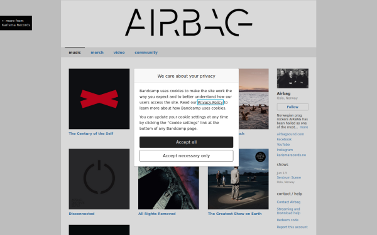This screenshot has height=235, width=377.
Task: Go to the community tab
Action: (146, 52)
